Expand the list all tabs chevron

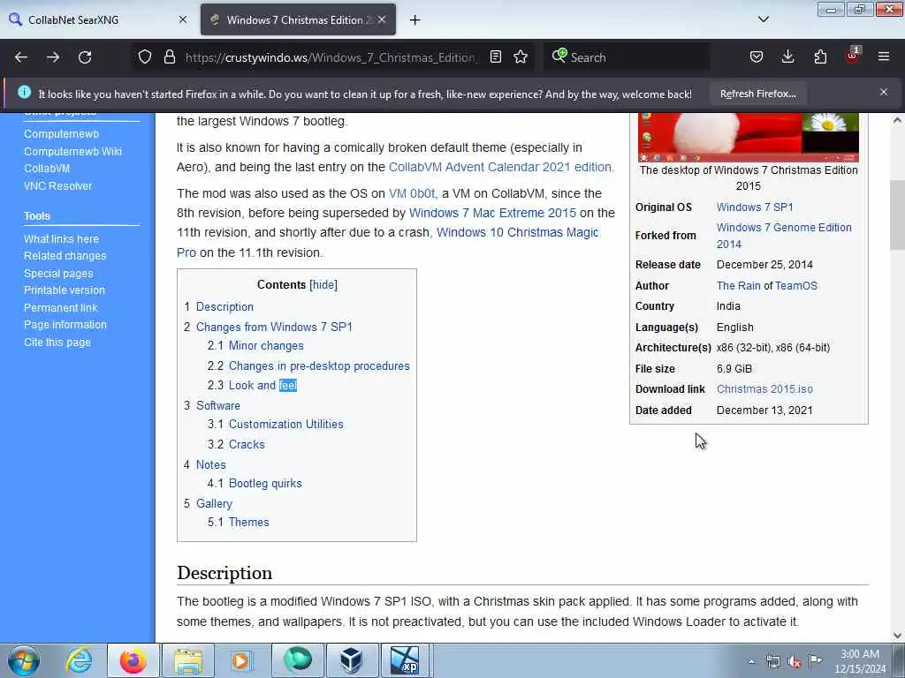tap(763, 19)
